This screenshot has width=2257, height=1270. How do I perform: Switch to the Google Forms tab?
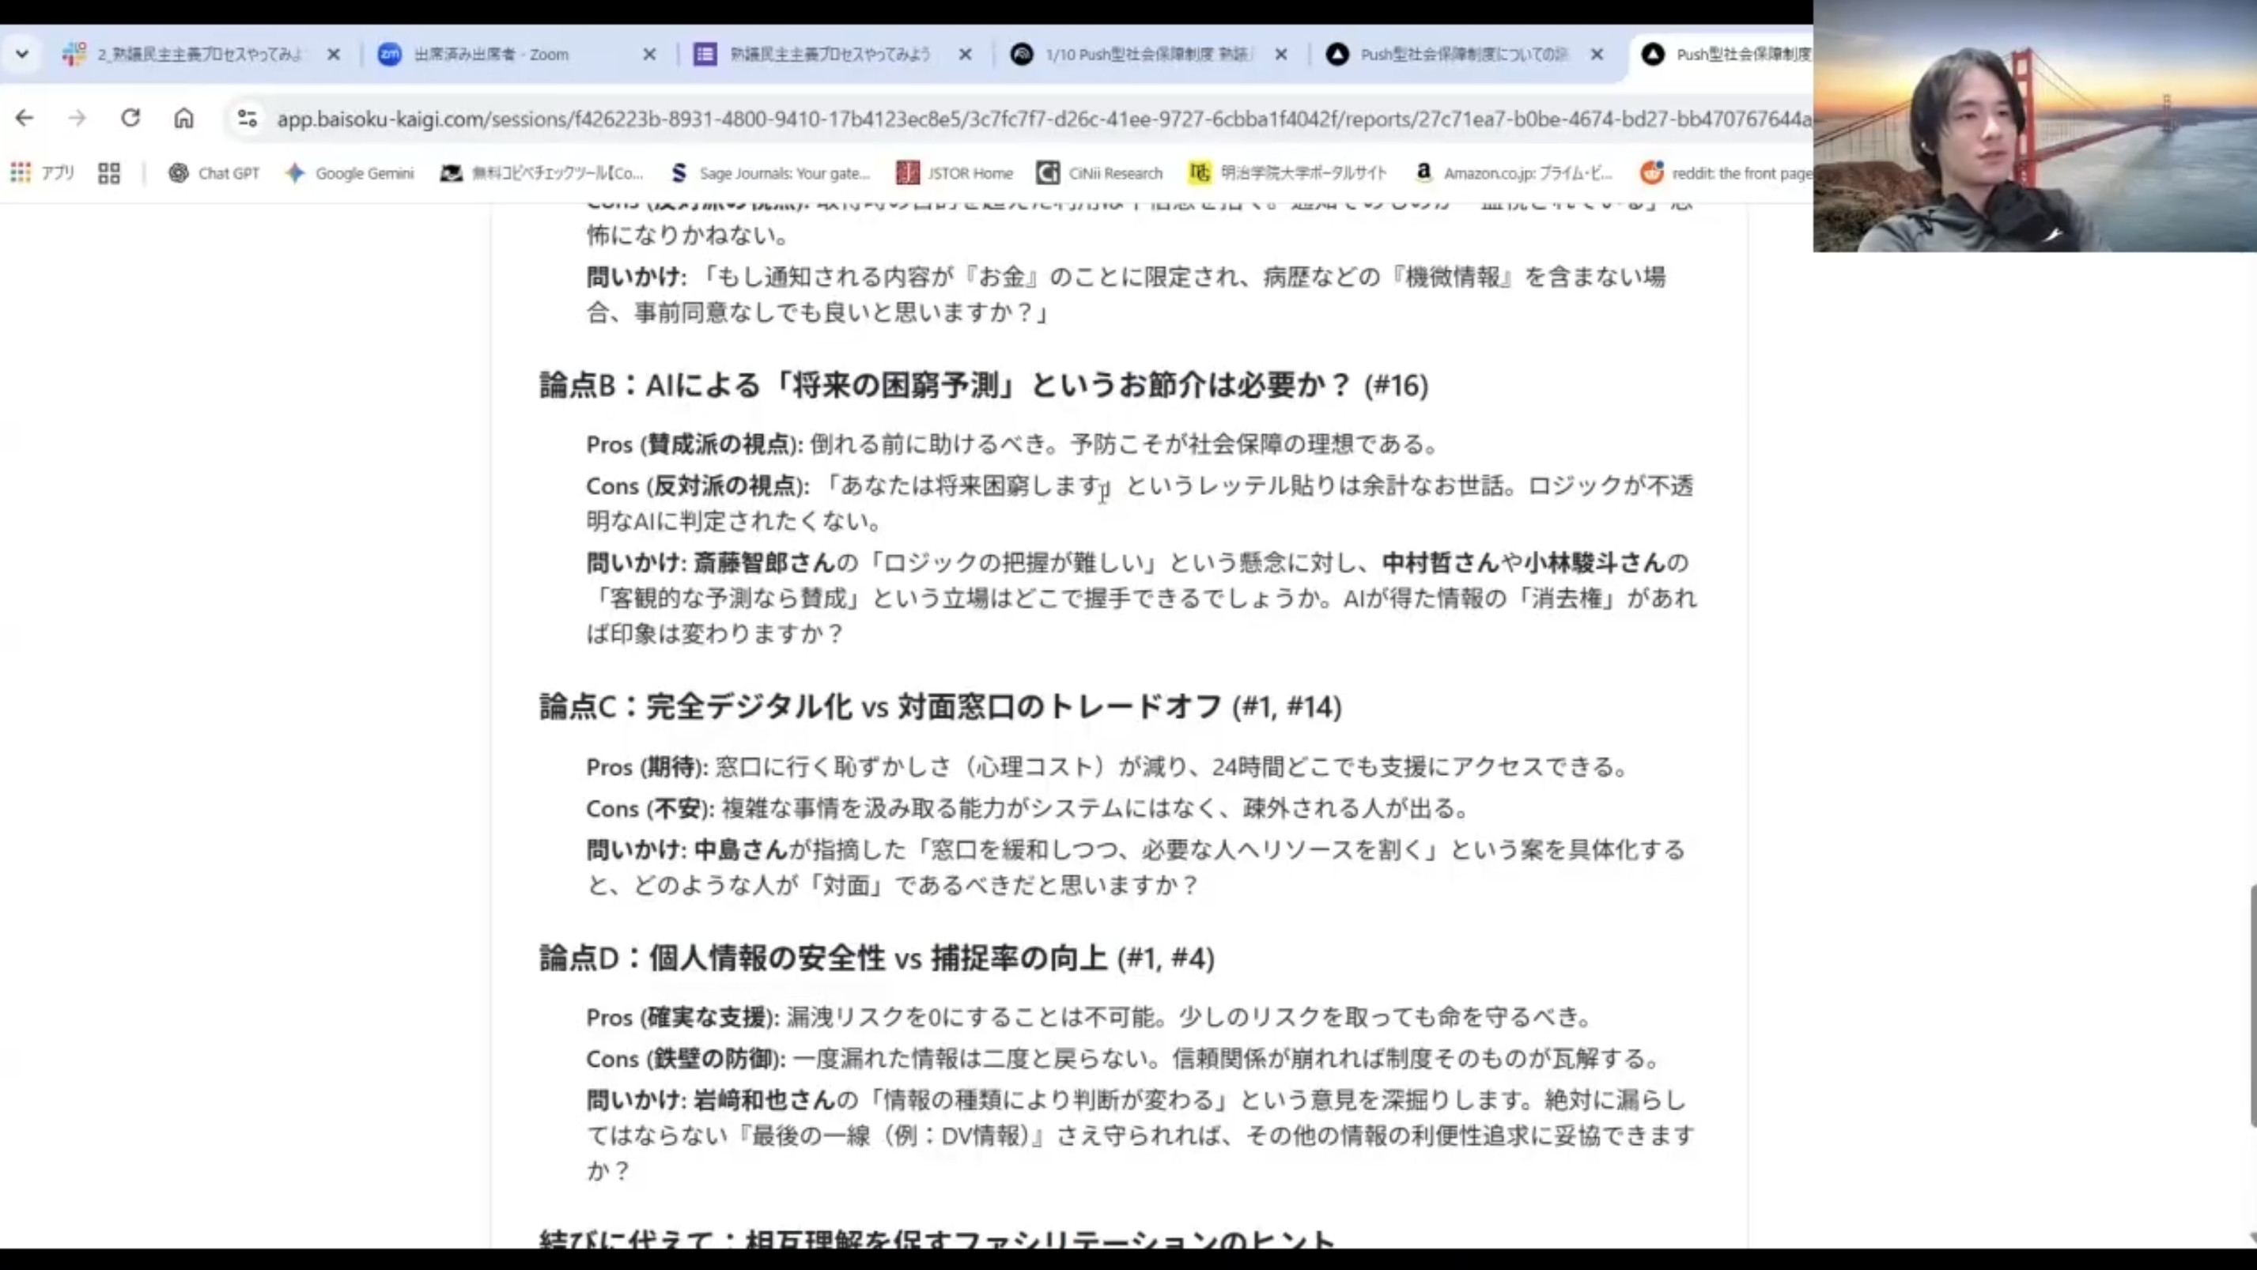pyautogui.click(x=828, y=55)
